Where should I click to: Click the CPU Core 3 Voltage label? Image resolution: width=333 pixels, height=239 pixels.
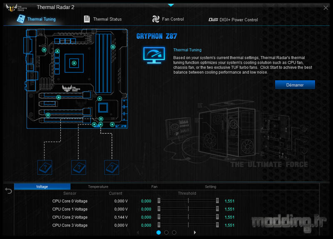[x=70, y=225]
